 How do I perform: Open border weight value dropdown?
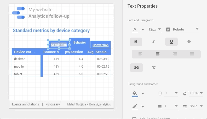[x=171, y=106]
